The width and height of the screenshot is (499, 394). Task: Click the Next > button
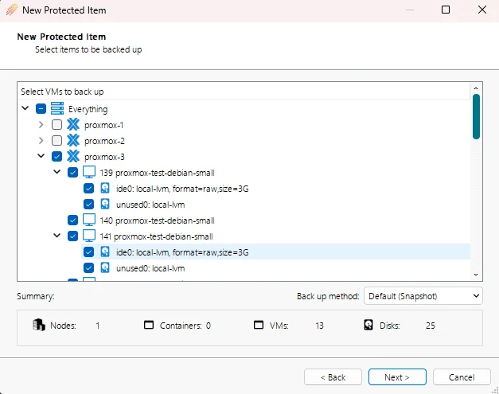(397, 377)
